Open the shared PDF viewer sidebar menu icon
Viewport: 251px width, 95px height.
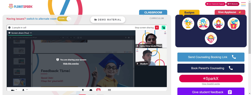tap(10, 38)
